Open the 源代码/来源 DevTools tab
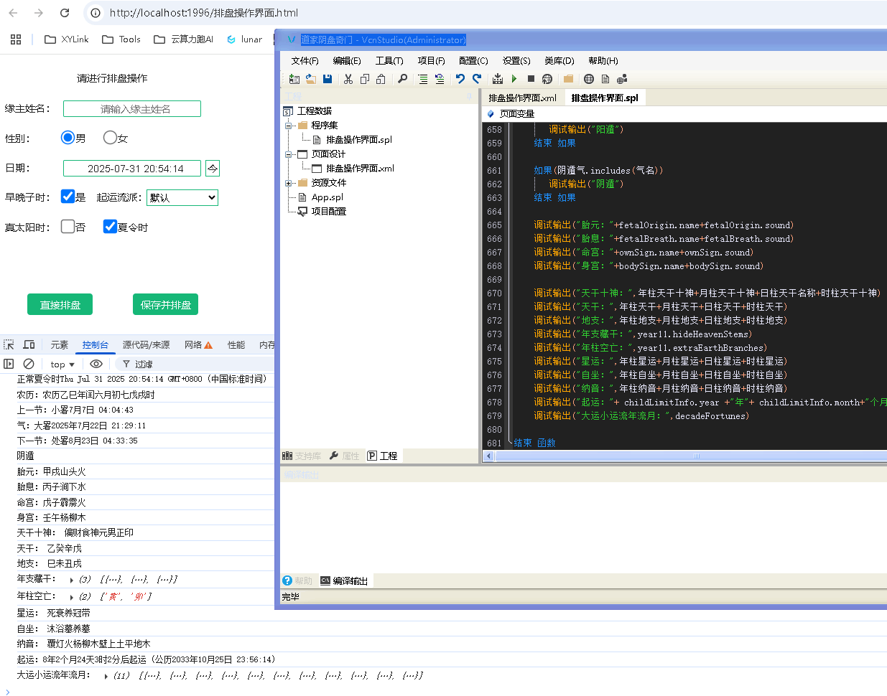The image size is (887, 696). pyautogui.click(x=147, y=345)
